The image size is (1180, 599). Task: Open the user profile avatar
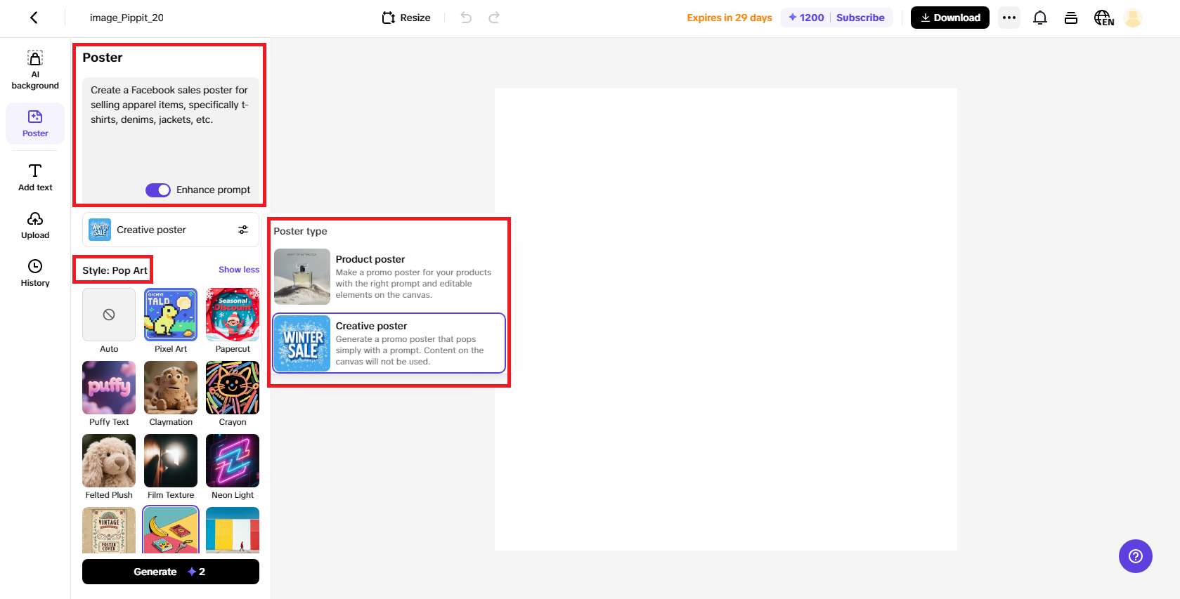pyautogui.click(x=1133, y=18)
